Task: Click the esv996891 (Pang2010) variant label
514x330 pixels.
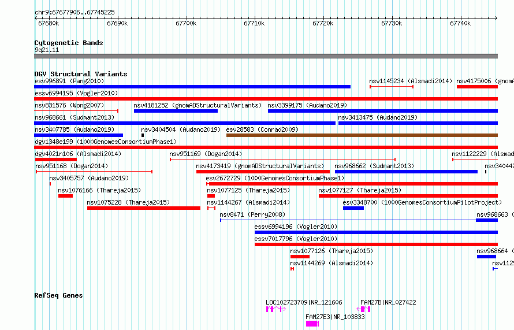Action: [69, 81]
